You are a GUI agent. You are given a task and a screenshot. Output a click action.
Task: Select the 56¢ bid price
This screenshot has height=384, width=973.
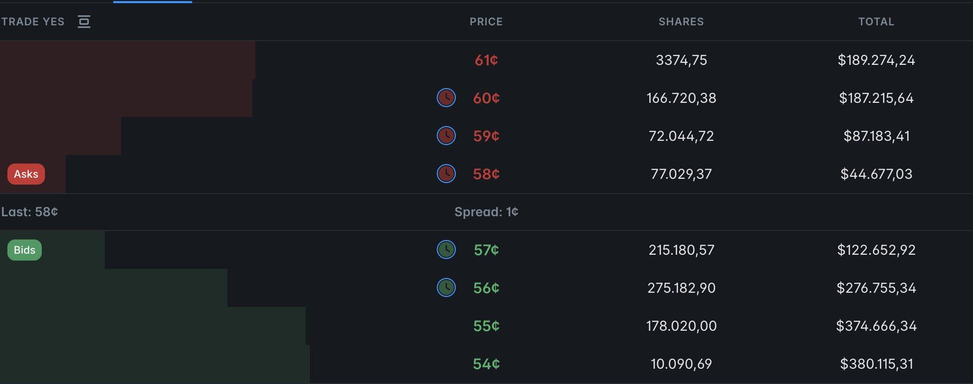point(486,288)
